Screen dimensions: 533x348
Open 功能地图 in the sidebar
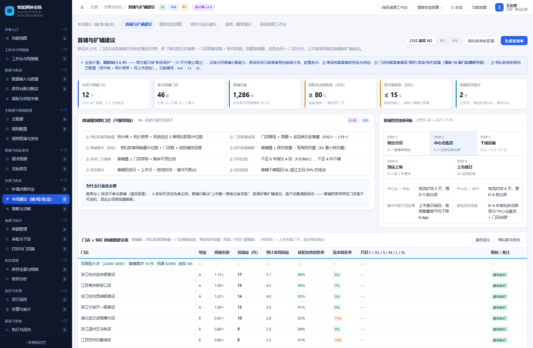click(x=36, y=38)
